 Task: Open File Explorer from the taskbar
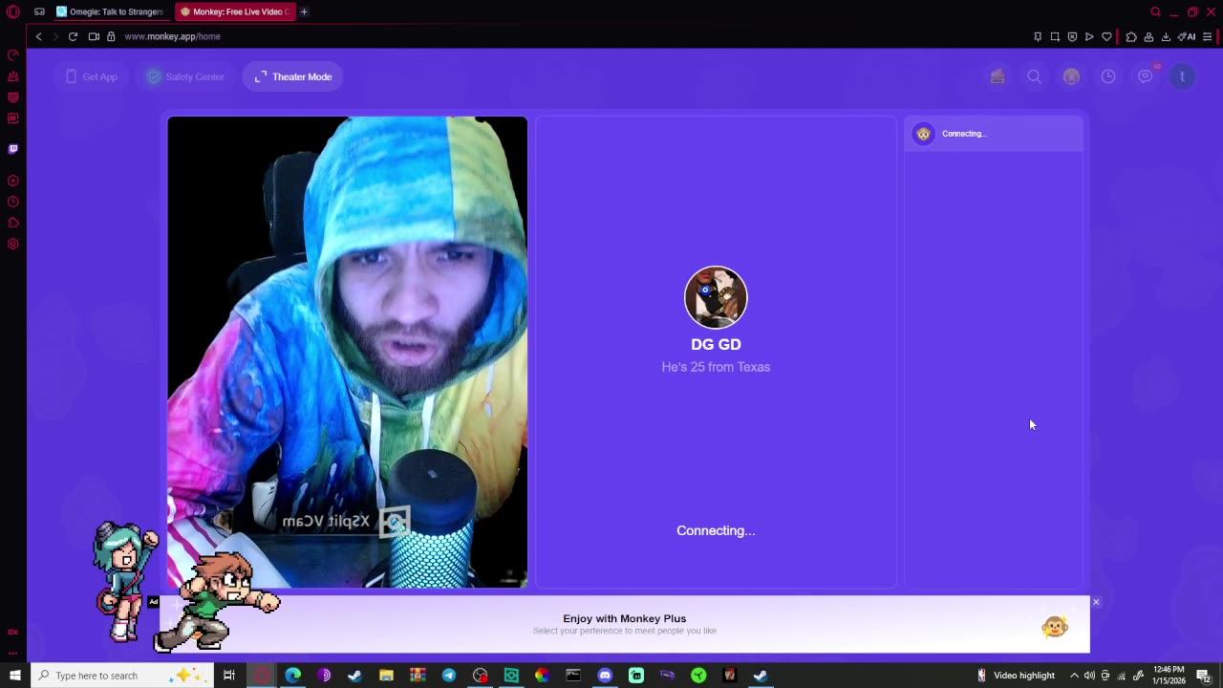(x=386, y=676)
